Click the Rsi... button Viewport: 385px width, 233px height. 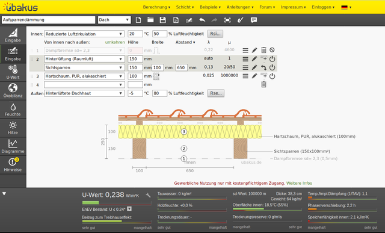pyautogui.click(x=215, y=34)
